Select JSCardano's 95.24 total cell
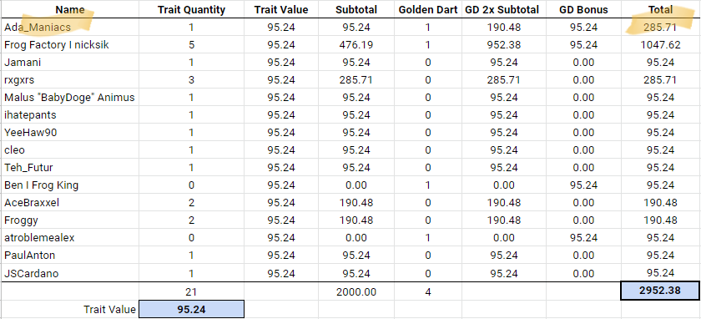The image size is (701, 319). pyautogui.click(x=660, y=273)
